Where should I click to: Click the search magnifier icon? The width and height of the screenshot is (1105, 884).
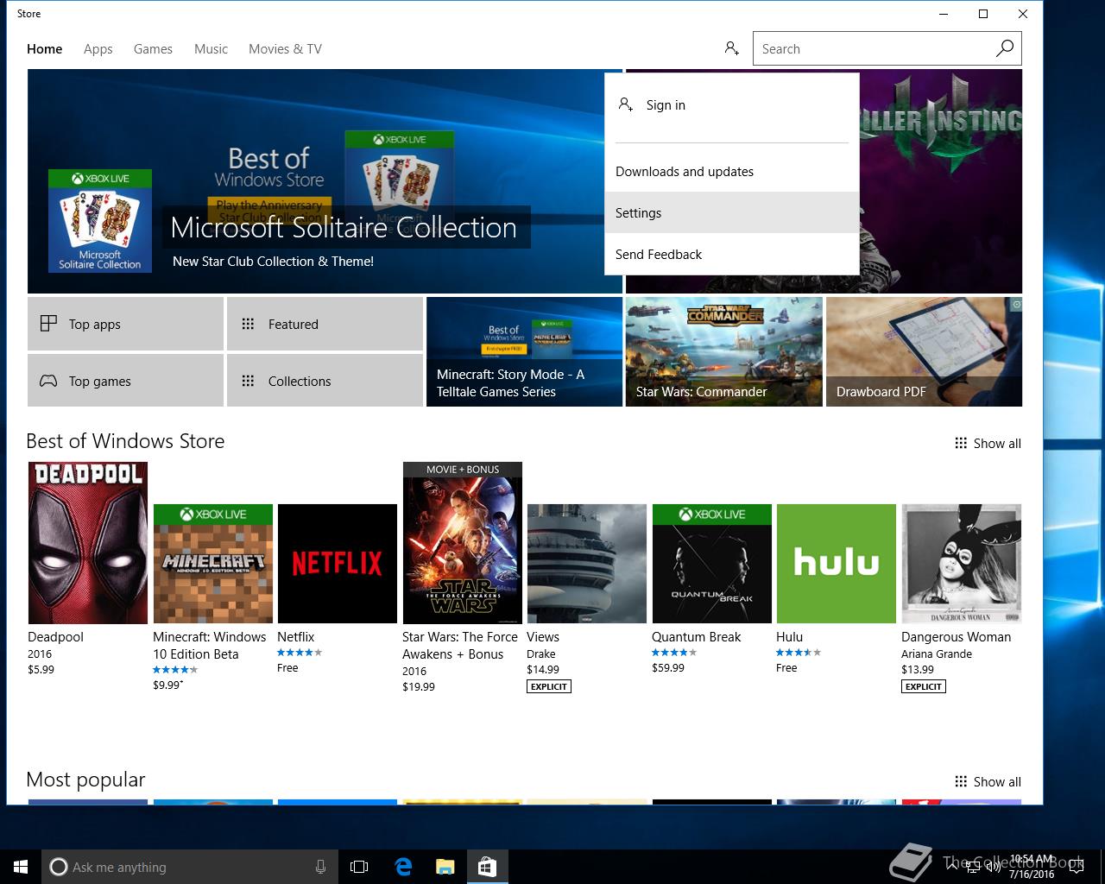1004,48
